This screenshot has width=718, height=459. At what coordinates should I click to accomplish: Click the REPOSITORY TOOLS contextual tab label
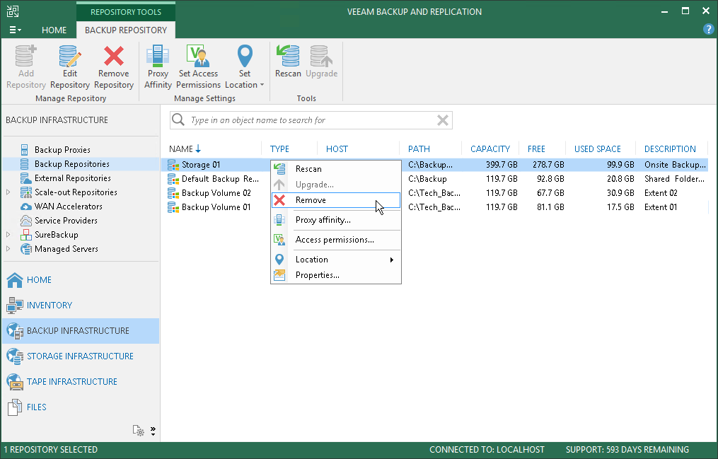(125, 12)
